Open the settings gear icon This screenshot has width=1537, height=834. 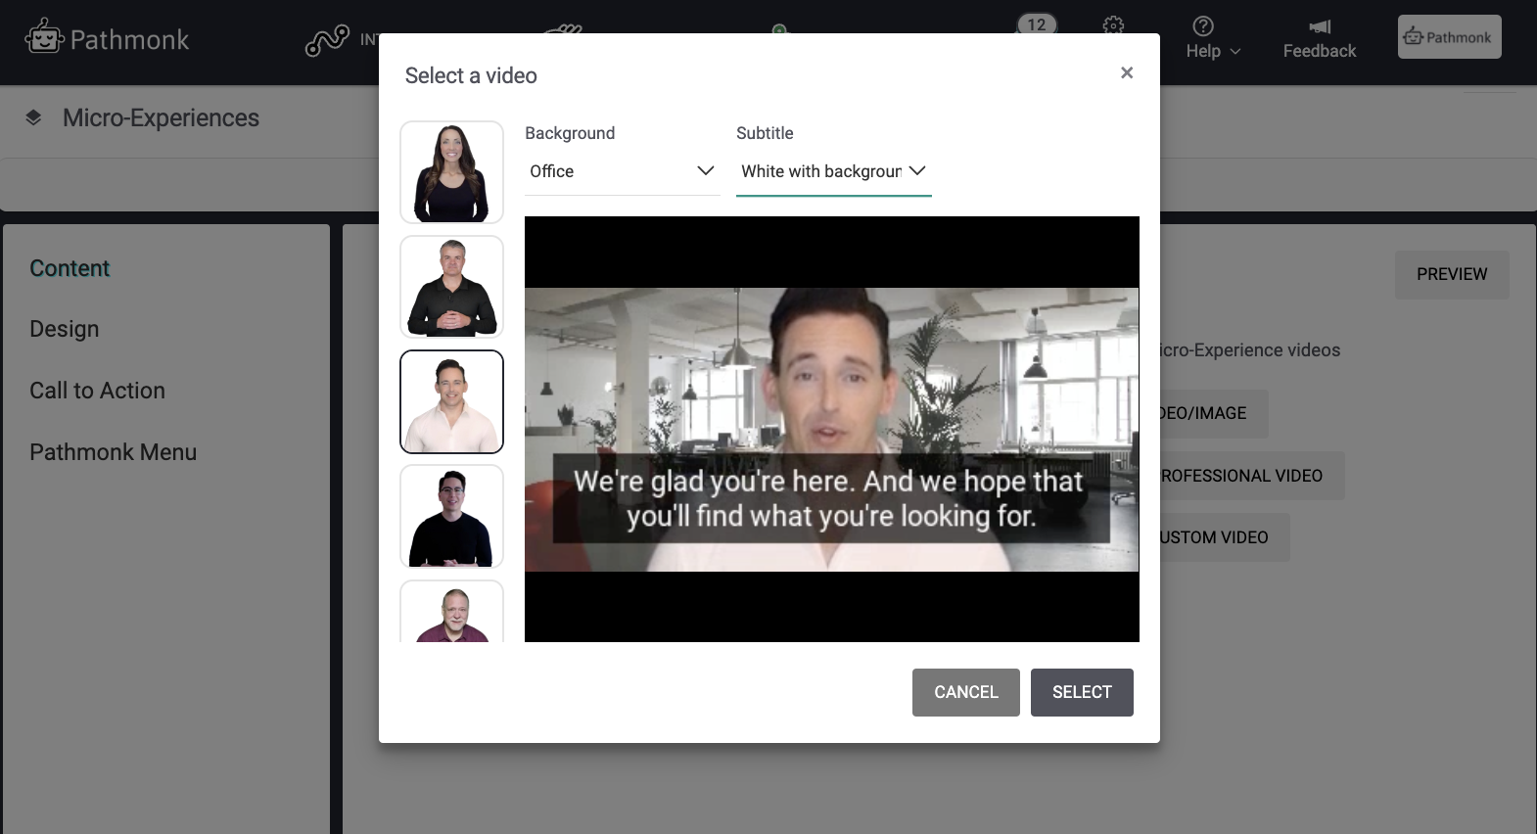[1113, 25]
